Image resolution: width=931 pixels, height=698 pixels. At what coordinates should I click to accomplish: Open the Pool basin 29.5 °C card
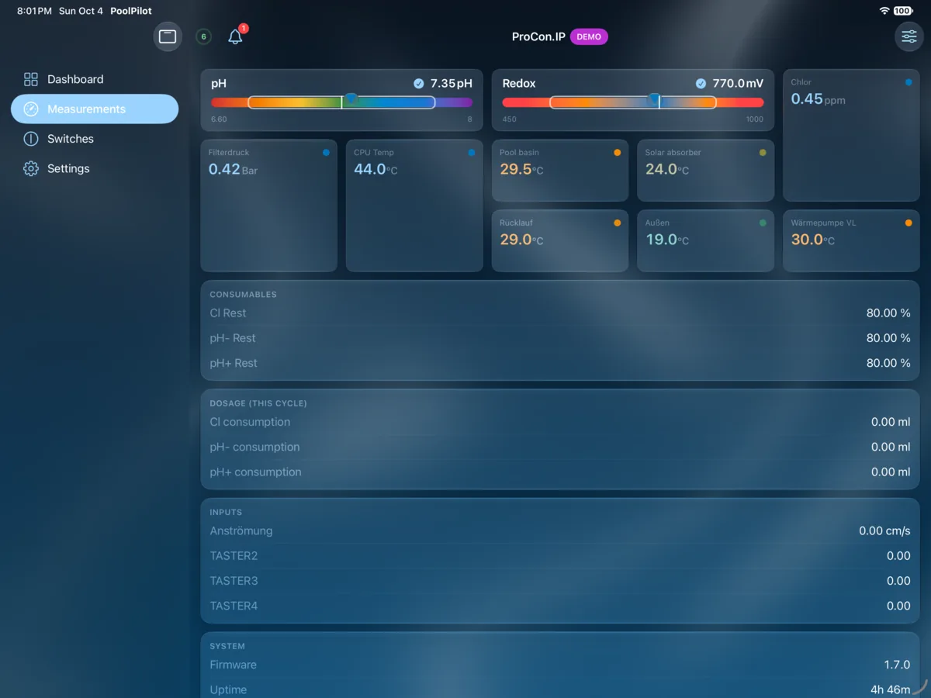click(560, 171)
